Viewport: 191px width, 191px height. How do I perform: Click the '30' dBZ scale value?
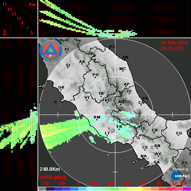pos(126,183)
